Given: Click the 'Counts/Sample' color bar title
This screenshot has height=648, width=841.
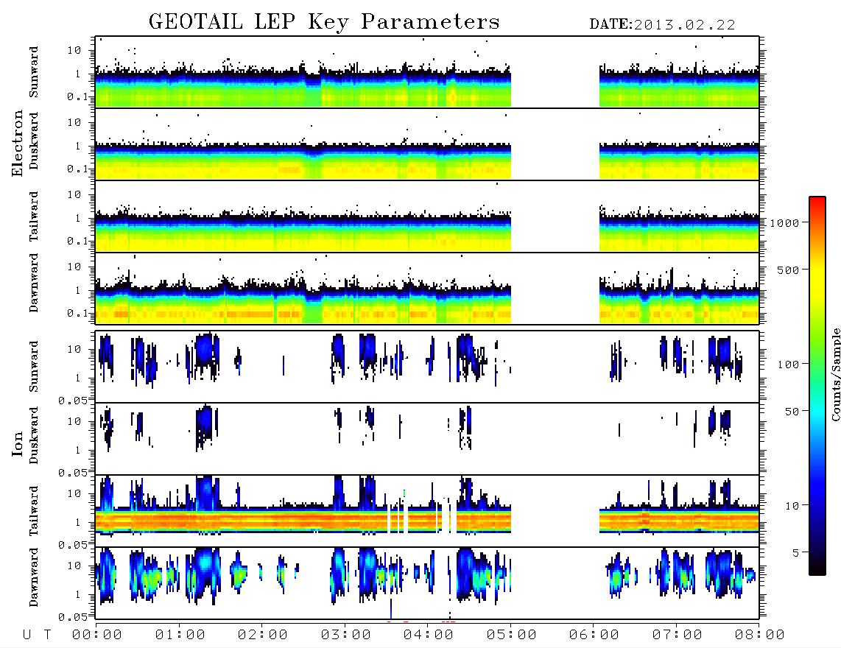Looking at the screenshot, I should pos(835,374).
